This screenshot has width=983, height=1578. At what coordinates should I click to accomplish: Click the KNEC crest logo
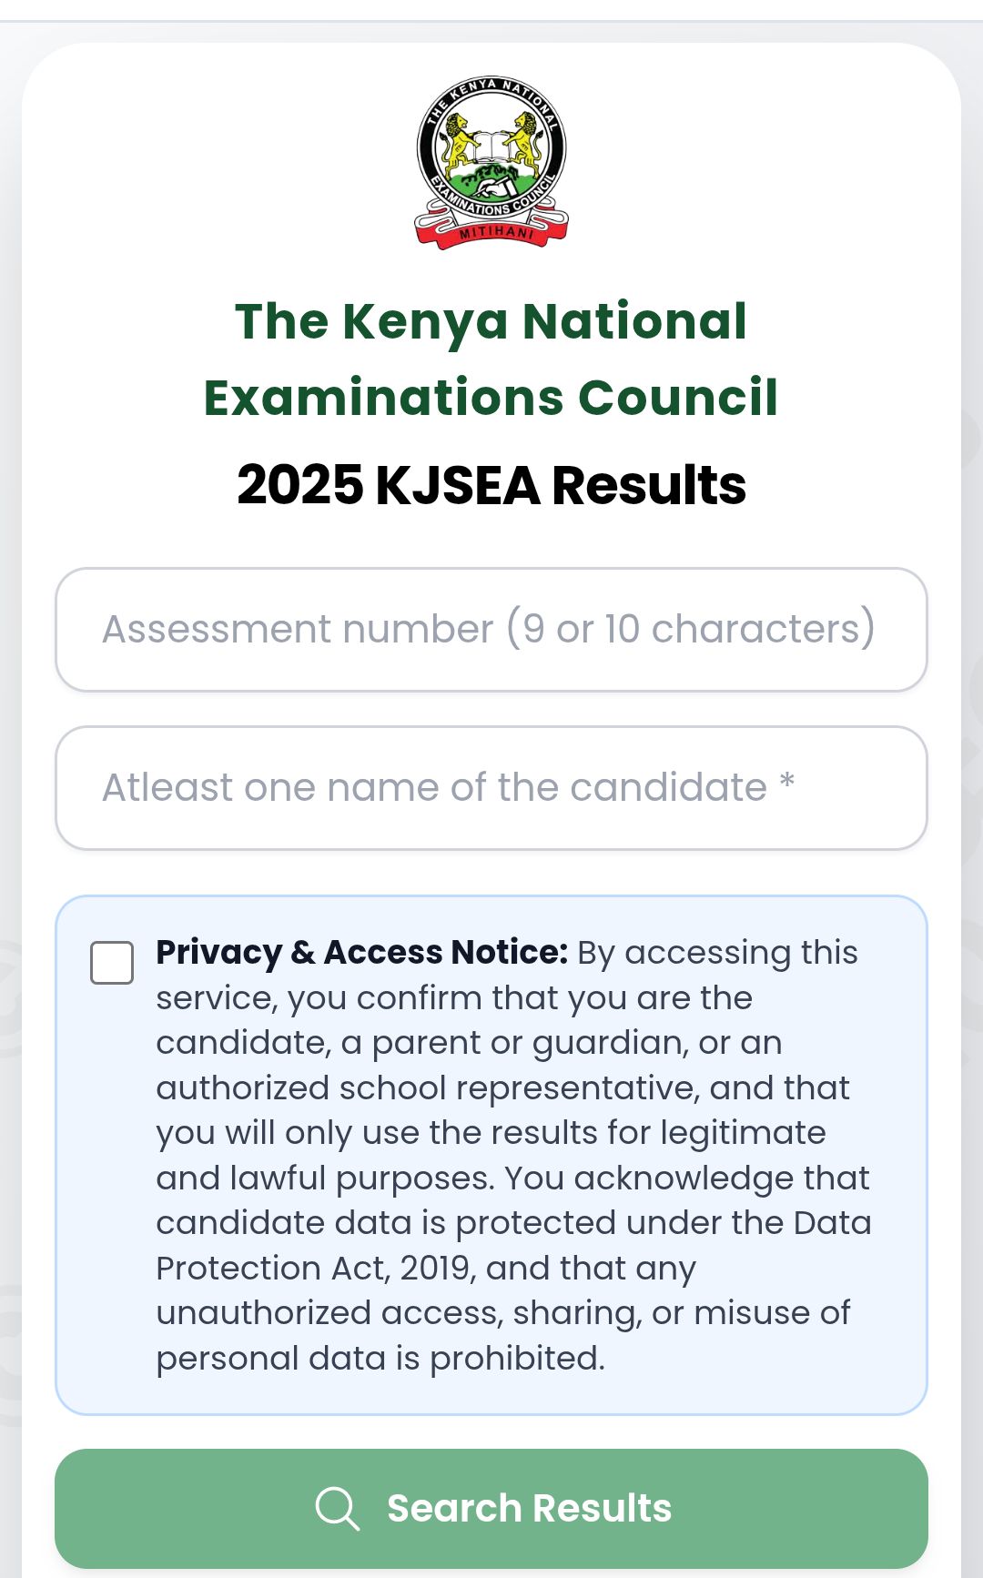pos(491,162)
